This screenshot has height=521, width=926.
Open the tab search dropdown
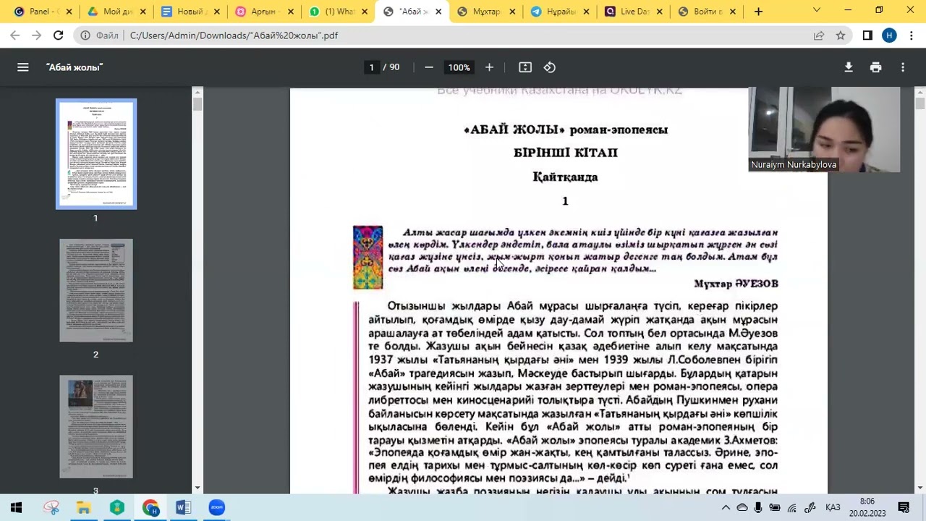[817, 11]
